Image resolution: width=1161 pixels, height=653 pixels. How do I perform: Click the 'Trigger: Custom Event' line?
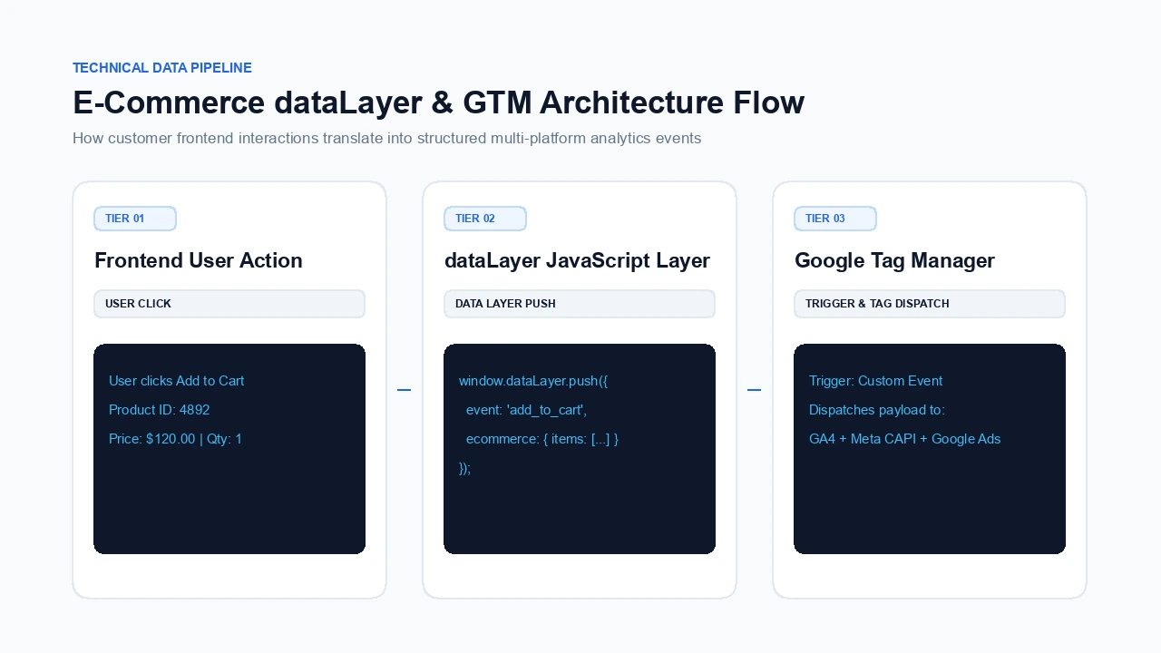(875, 381)
